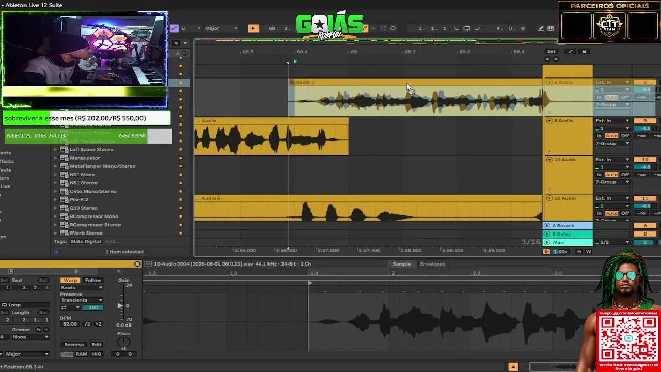Jump to next locator arrow
Screen dimensions: 661x372
(x=555, y=59)
